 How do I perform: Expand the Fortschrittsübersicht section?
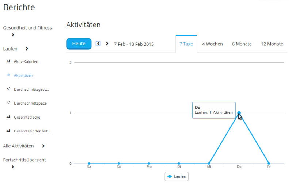13,167
